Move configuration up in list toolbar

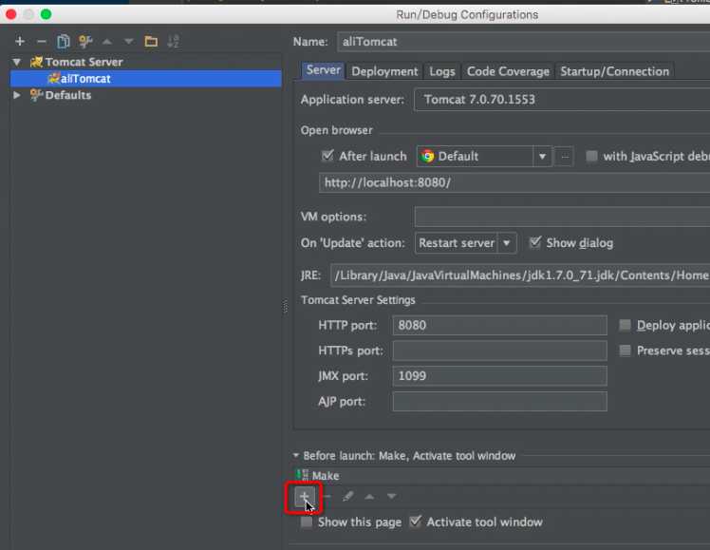[107, 42]
